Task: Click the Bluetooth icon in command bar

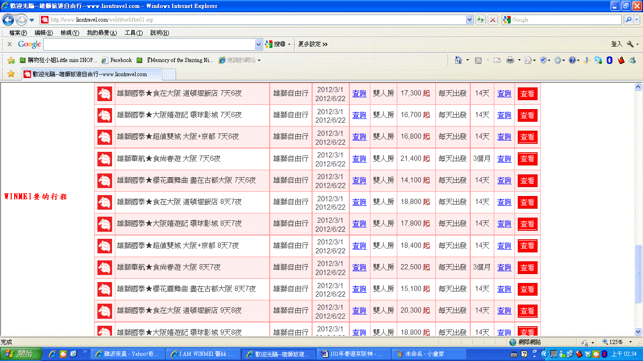Action: [x=610, y=60]
